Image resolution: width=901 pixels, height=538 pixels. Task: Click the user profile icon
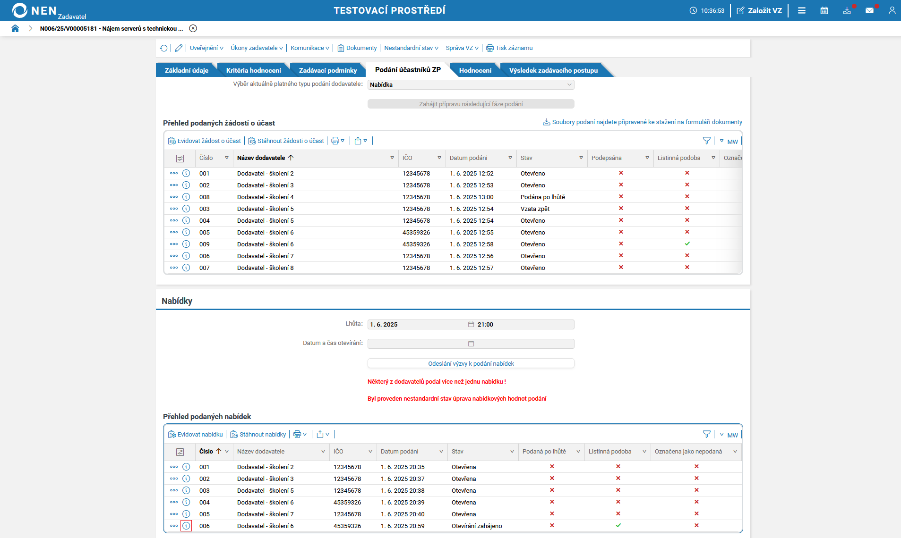tap(892, 10)
